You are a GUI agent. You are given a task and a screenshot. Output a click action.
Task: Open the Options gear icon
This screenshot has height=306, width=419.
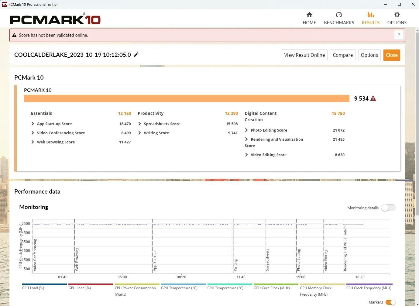click(397, 15)
